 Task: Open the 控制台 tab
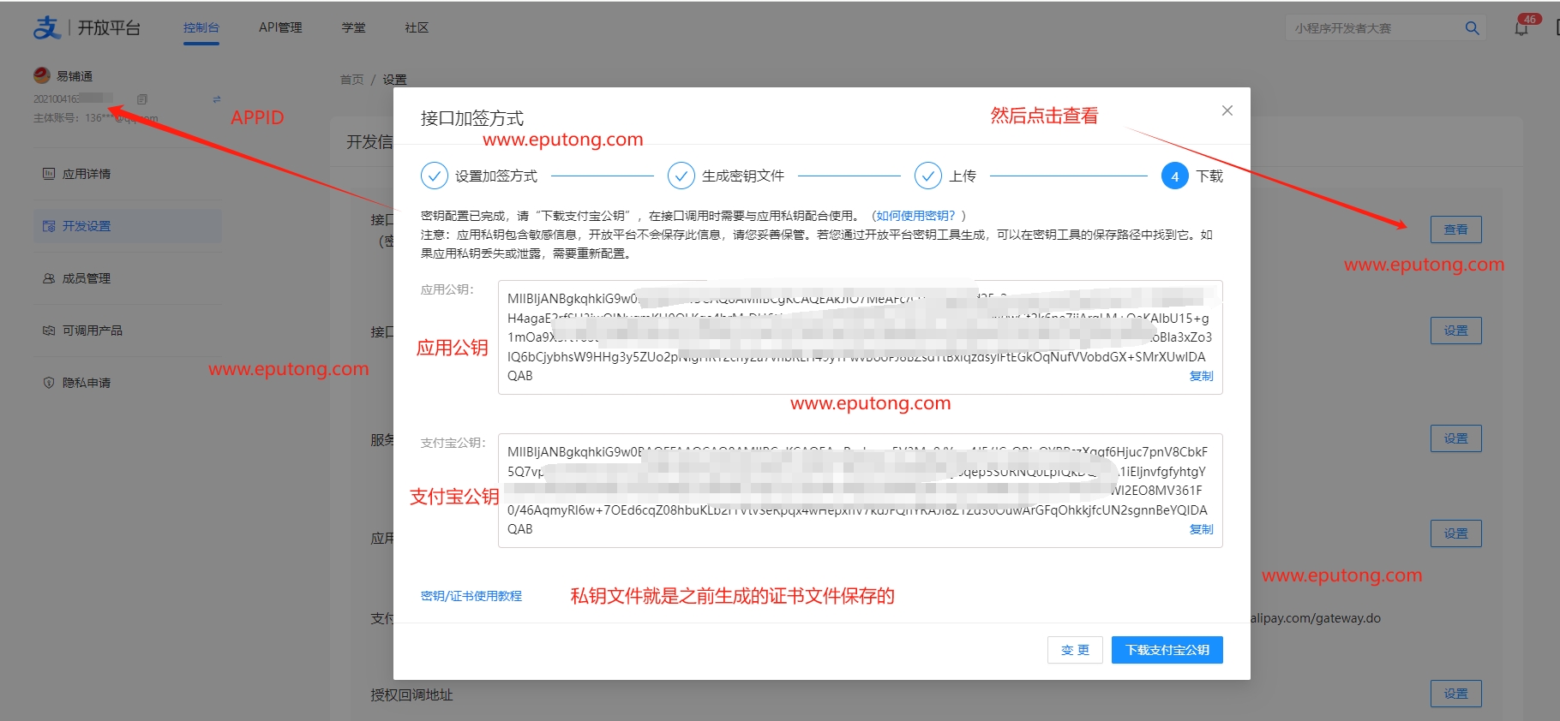click(x=201, y=27)
